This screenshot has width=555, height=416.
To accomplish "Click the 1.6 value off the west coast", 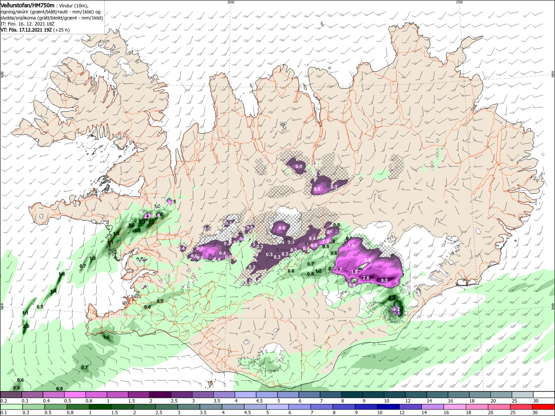I will click(62, 274).
